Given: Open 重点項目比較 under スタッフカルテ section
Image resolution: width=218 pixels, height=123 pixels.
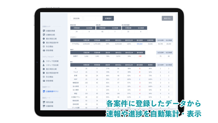Looking at the screenshot, I should click(51, 69).
